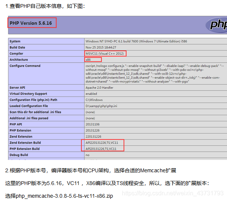Select the 'x86' architecture value
Screen dimensions: 227x200
pos(88,60)
